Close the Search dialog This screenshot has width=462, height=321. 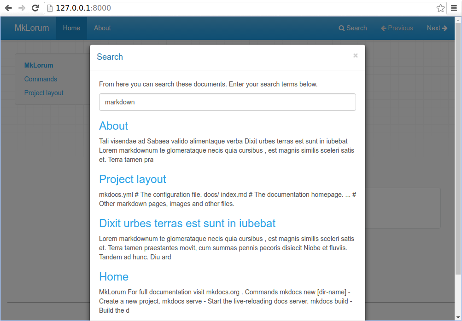(355, 56)
